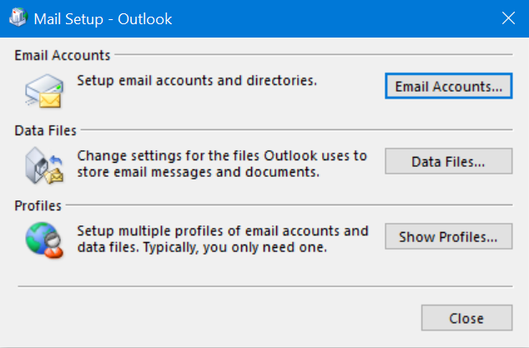The width and height of the screenshot is (529, 348).
Task: Click the globe and user profiles icon
Action: coord(44,240)
